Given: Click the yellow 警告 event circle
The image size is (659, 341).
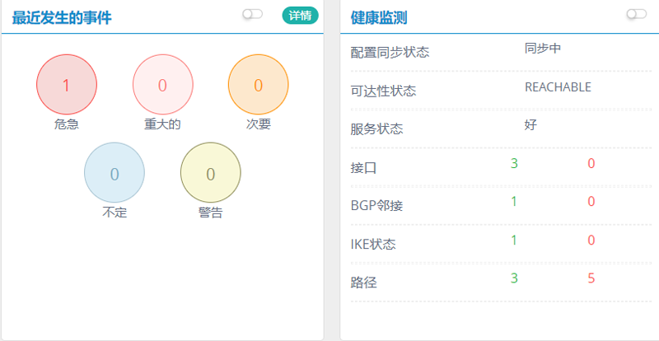Looking at the screenshot, I should [x=211, y=173].
